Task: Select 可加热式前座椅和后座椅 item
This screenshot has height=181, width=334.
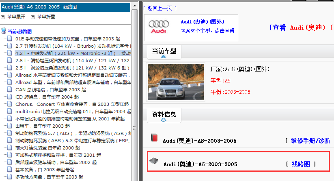Action: [x=58, y=155]
